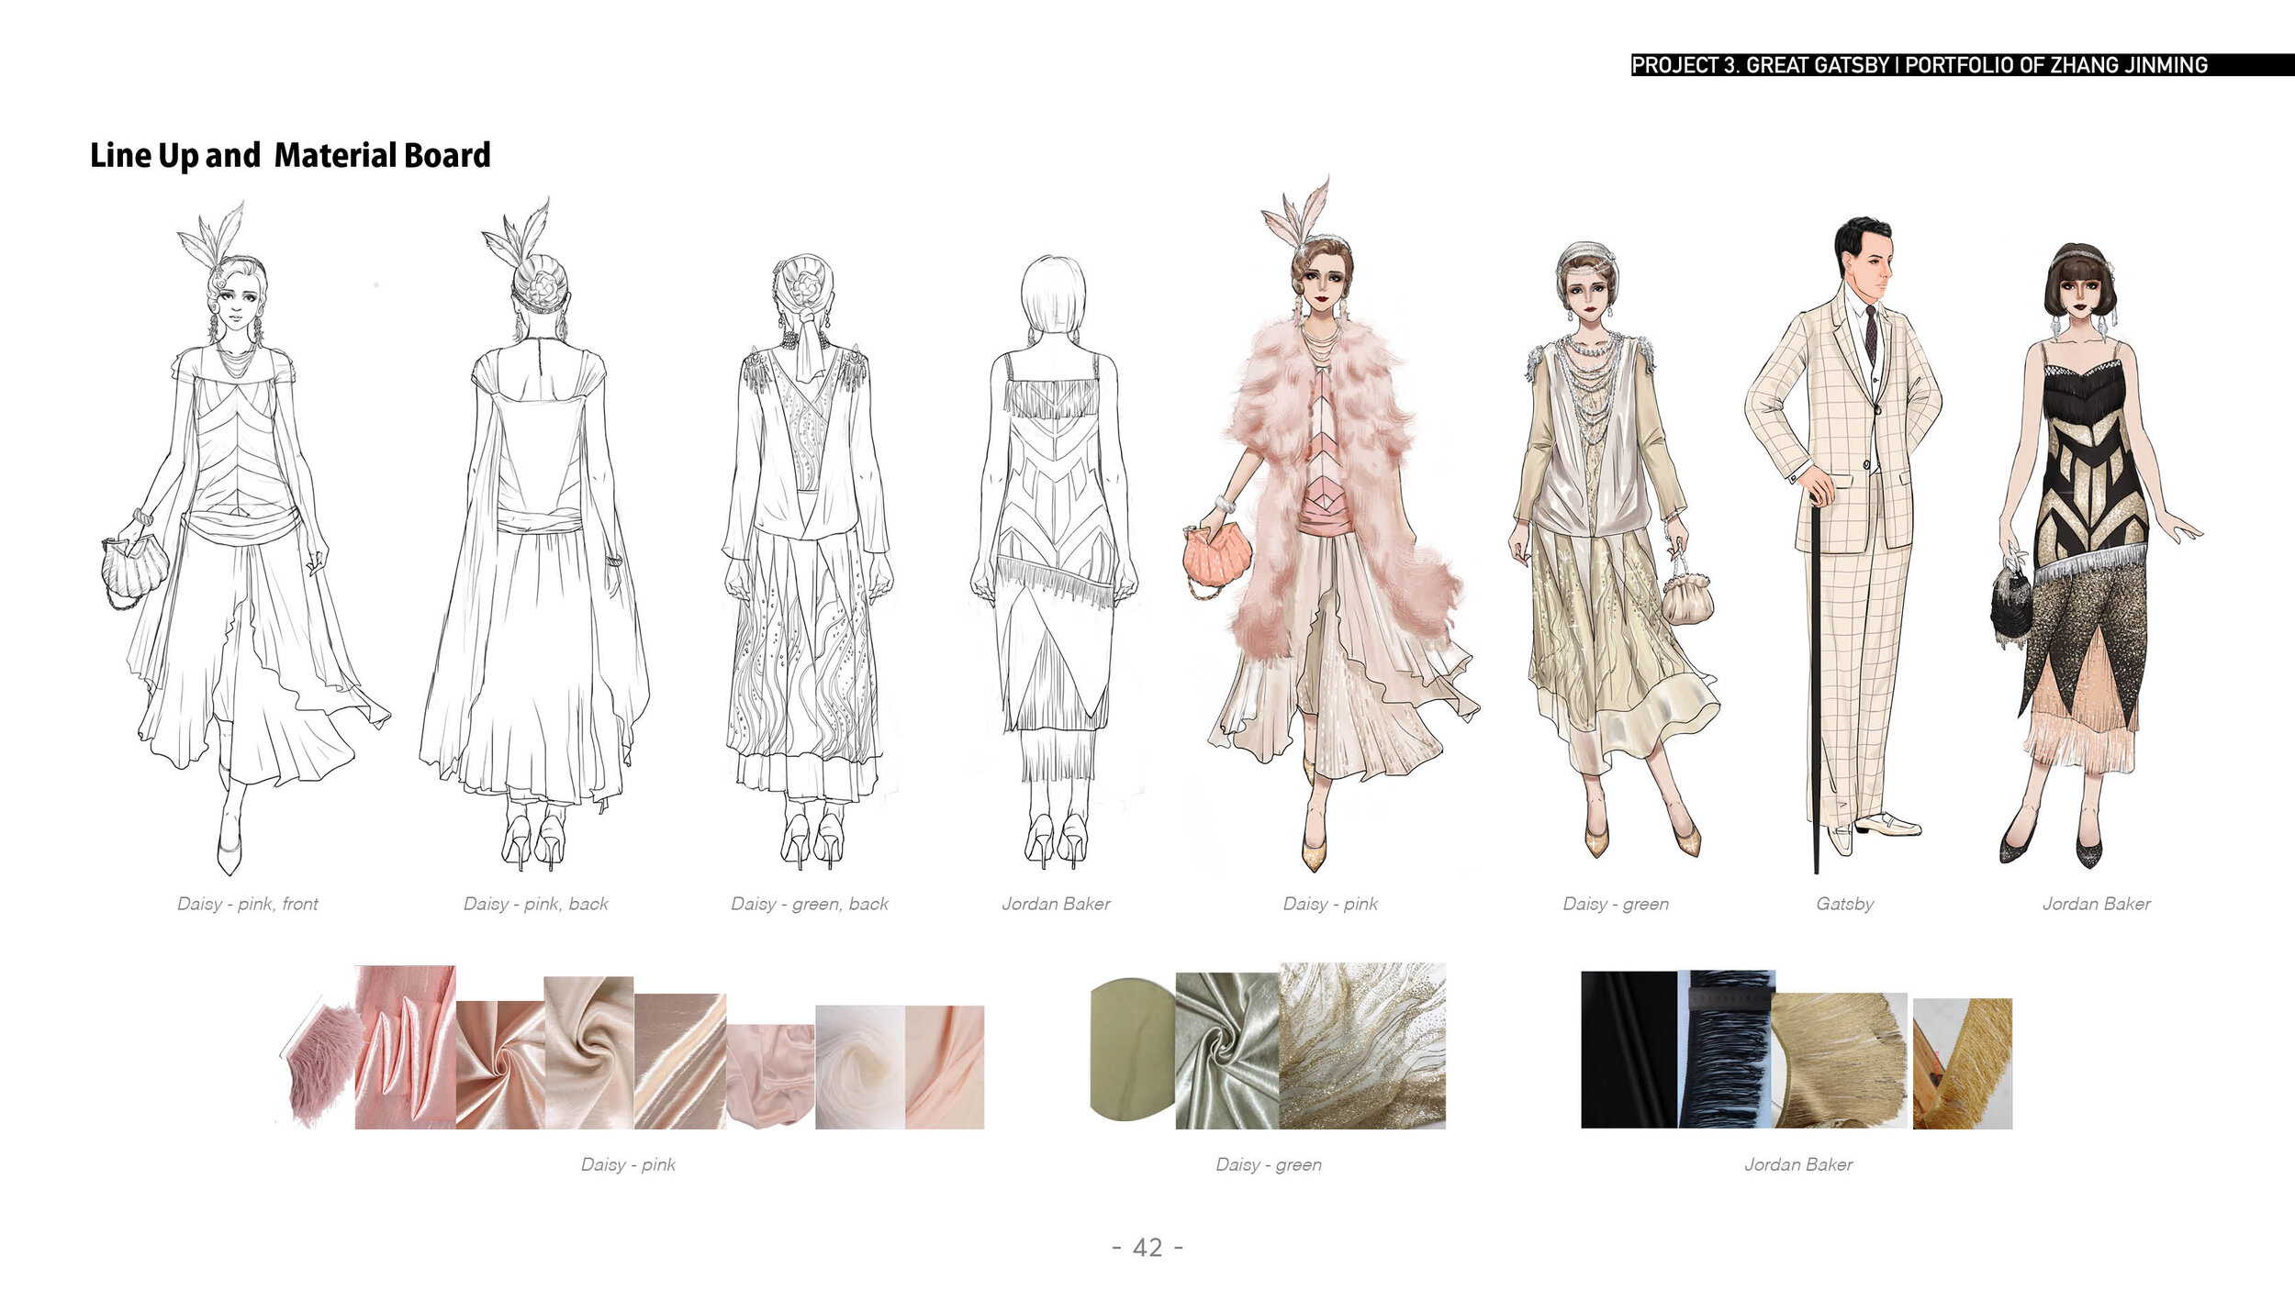Image resolution: width=2295 pixels, height=1290 pixels.
Task: Select the Daisy pink back line sketch
Action: coord(535,534)
